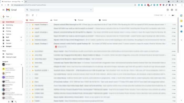Image resolution: width=184 pixels, height=103 pixels.
Task: Open Google Calendar in side panel
Action: pyautogui.click(x=181, y=15)
